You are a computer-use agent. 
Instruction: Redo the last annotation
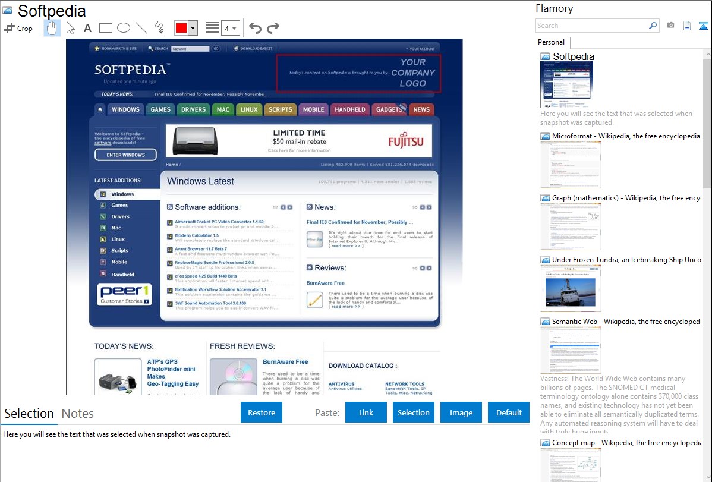(x=273, y=28)
